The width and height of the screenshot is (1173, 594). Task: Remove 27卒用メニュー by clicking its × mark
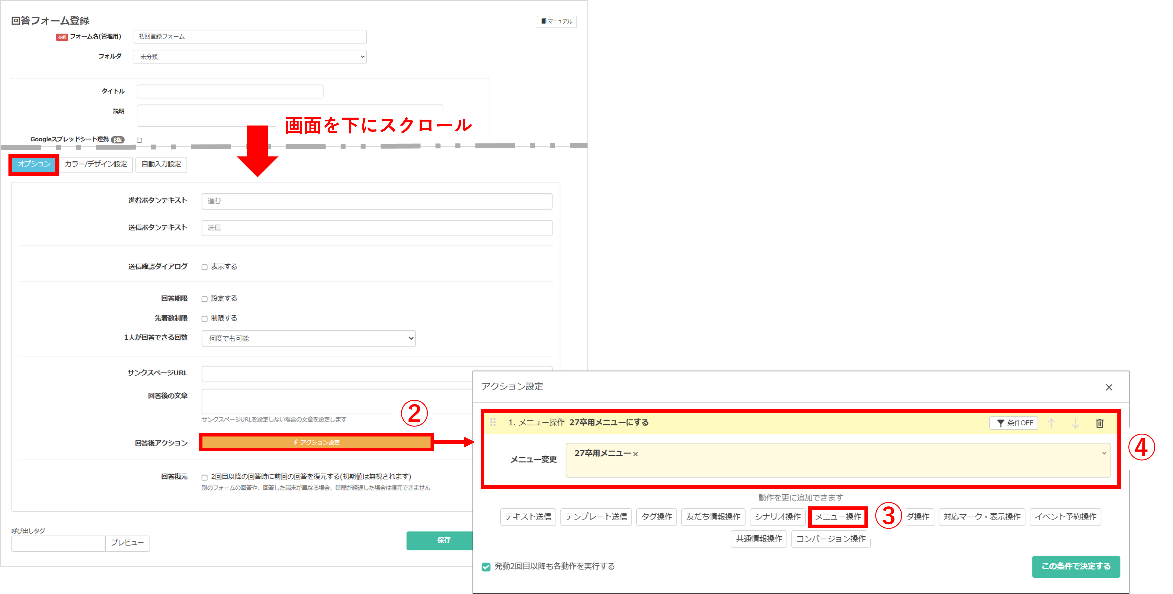[x=636, y=453]
